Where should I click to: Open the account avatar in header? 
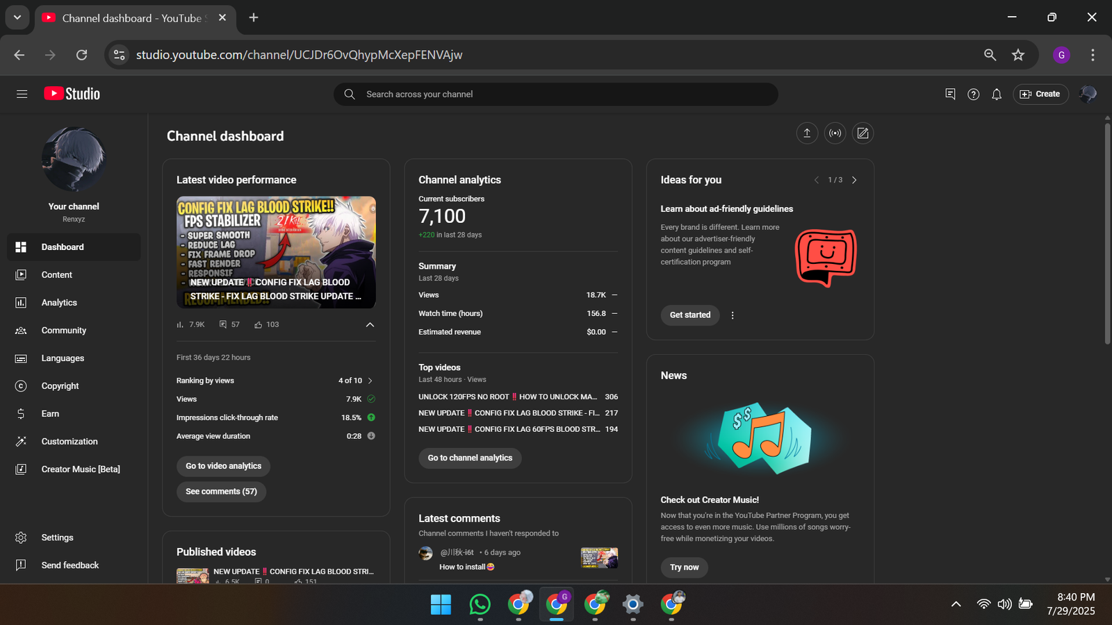tap(1088, 94)
